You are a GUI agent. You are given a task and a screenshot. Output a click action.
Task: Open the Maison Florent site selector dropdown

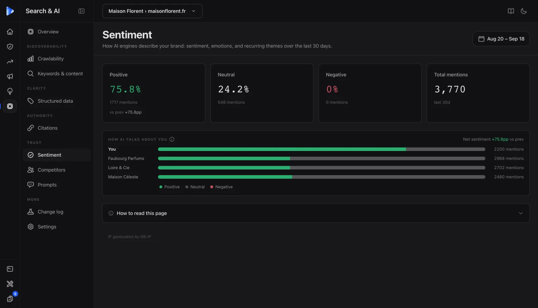click(x=152, y=11)
